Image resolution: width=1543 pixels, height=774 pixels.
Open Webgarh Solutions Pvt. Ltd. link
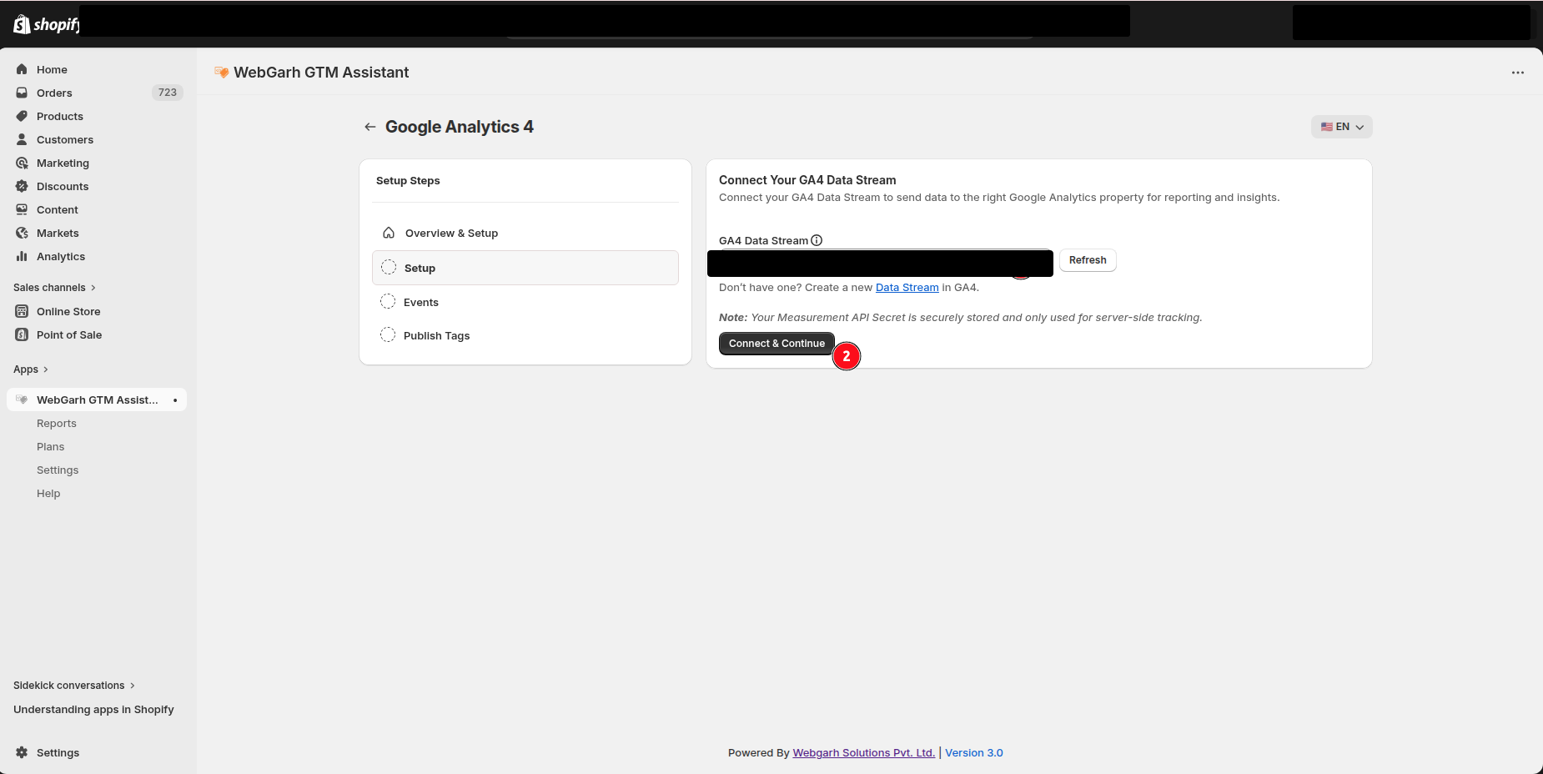[863, 752]
